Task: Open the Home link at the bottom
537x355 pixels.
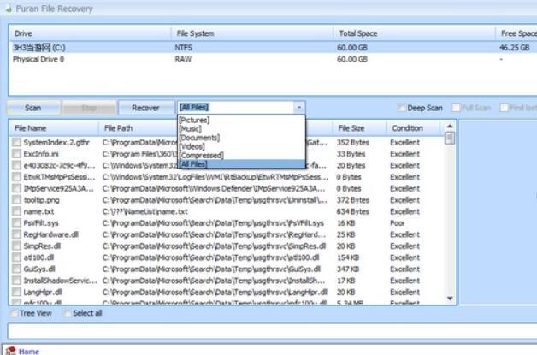Action: click(x=29, y=351)
